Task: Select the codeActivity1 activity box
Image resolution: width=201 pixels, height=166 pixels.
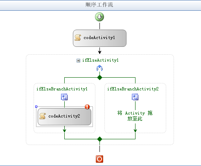Action: click(99, 38)
